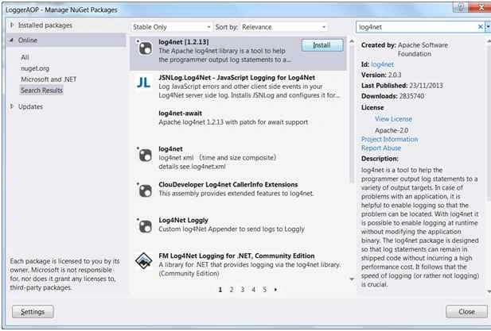Go to results page 4

(x=254, y=290)
